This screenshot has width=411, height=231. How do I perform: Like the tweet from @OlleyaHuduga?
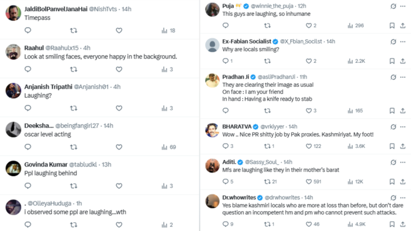[119, 225]
